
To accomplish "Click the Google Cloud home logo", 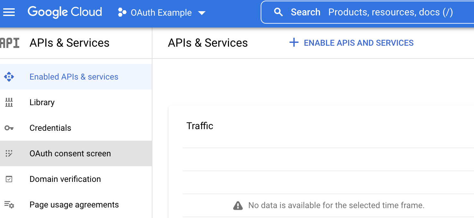I will point(65,12).
